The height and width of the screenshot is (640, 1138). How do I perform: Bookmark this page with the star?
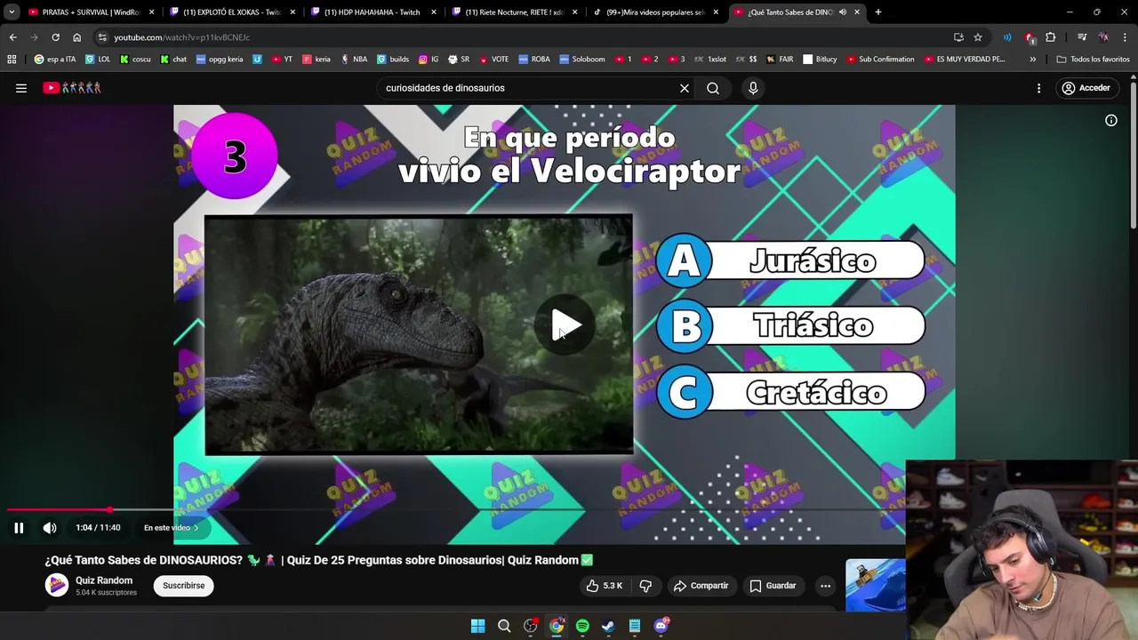click(978, 37)
